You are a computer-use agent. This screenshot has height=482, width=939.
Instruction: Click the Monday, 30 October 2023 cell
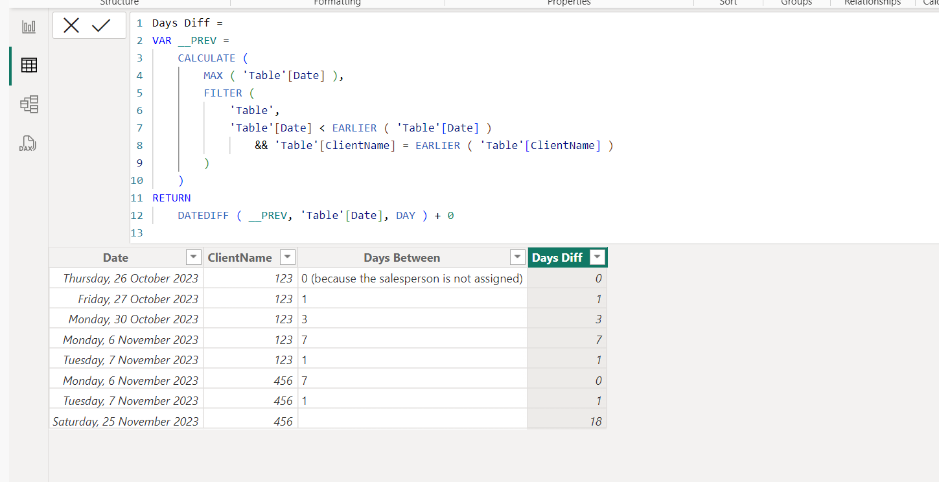(x=126, y=319)
